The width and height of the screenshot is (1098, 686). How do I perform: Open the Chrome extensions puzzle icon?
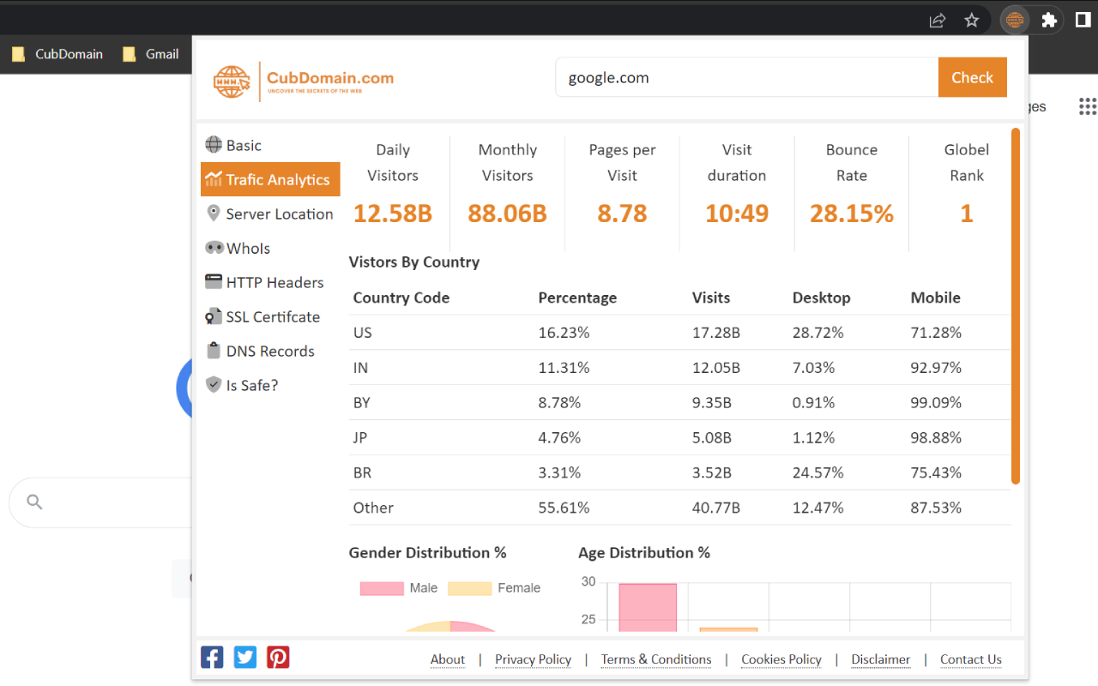tap(1049, 20)
